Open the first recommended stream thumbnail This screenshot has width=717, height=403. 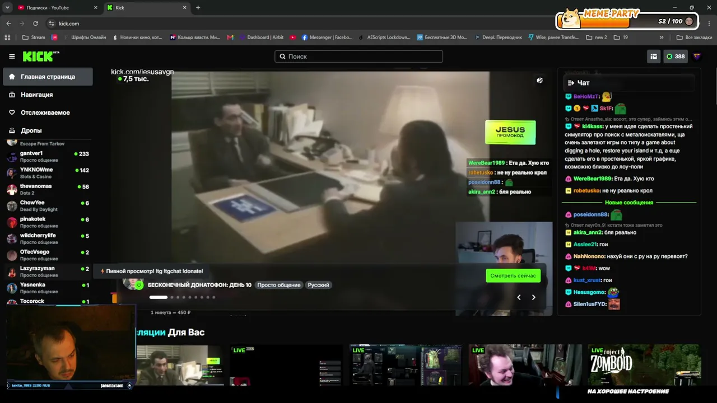pos(180,365)
